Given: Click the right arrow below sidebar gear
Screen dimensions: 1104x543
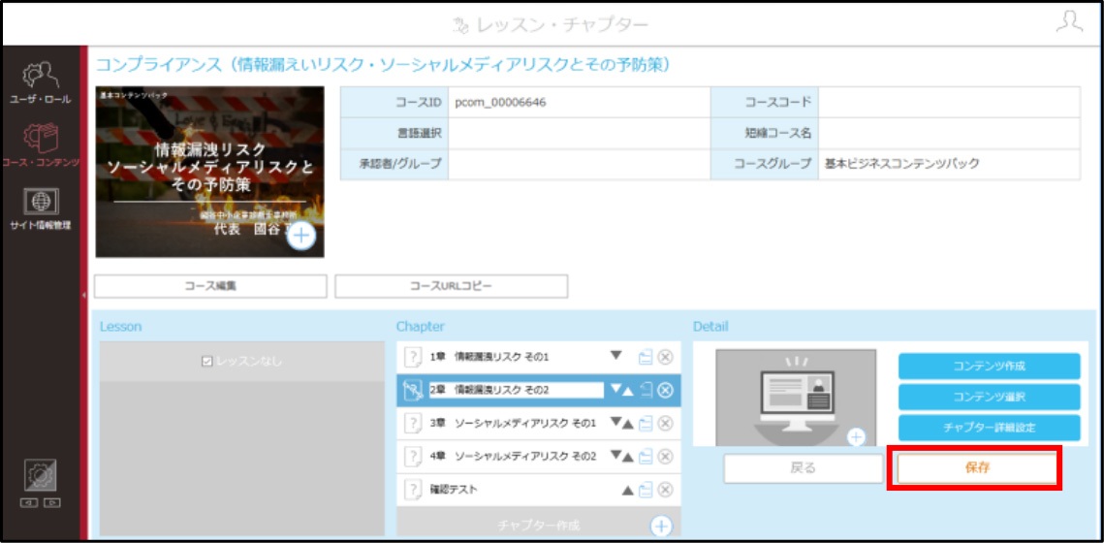Looking at the screenshot, I should (50, 503).
